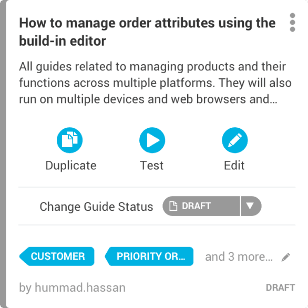This screenshot has height=308, width=308.
Task: Select the CUSTOMER tag
Action: tap(57, 256)
